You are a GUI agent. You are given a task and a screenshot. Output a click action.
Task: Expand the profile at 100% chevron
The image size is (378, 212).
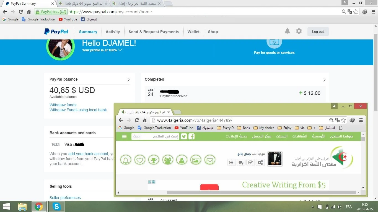pyautogui.click(x=120, y=50)
